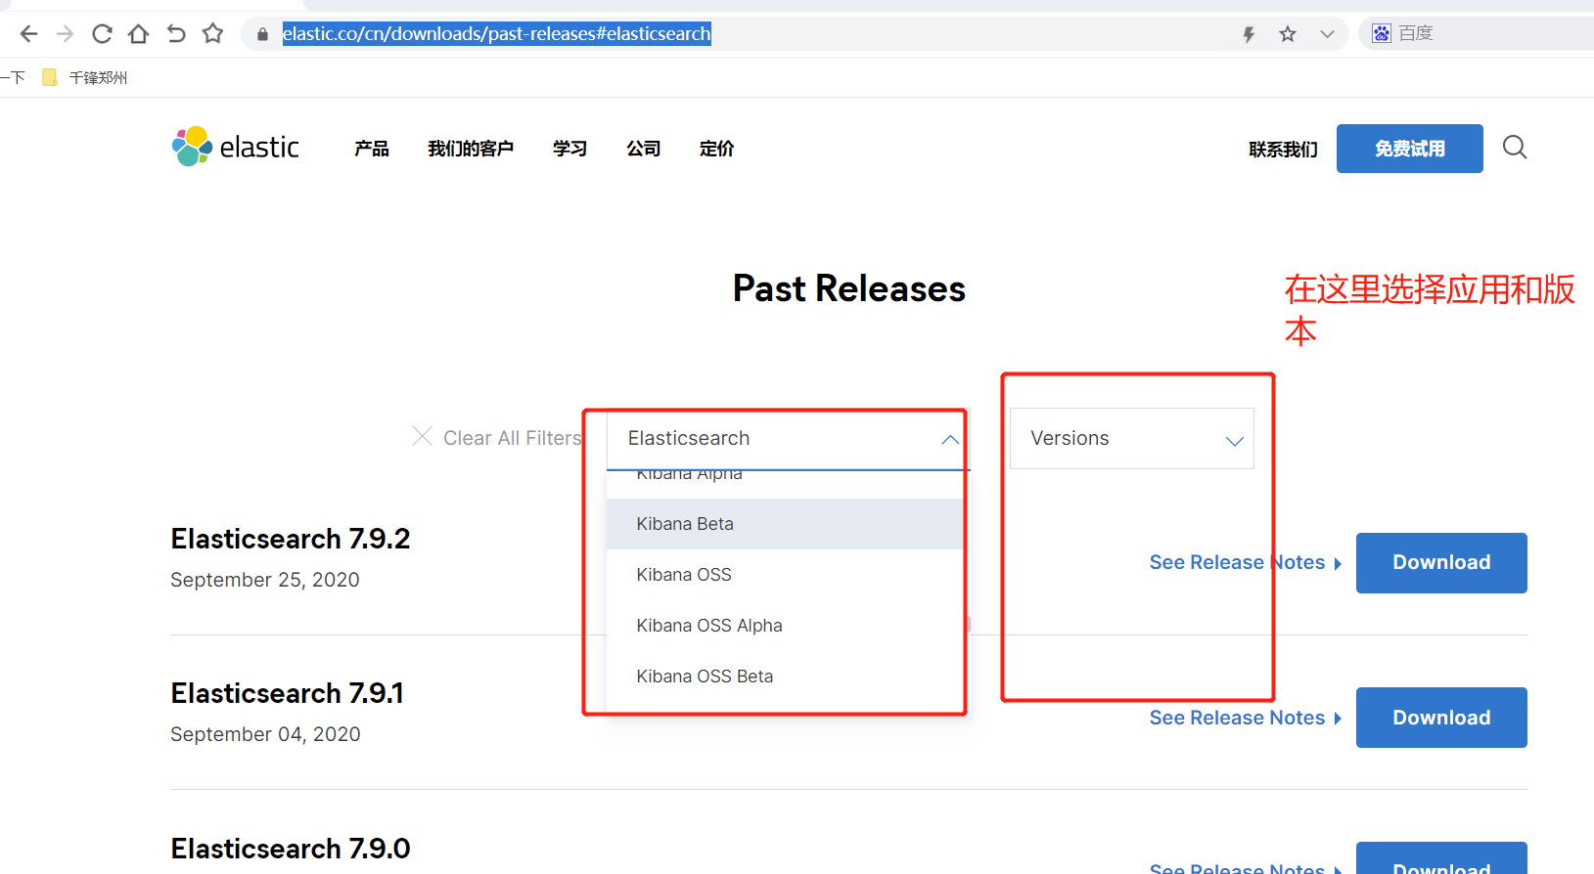See Release Notes for Elasticsearch 7.9.1
Viewport: 1594px width, 874px height.
point(1246,718)
